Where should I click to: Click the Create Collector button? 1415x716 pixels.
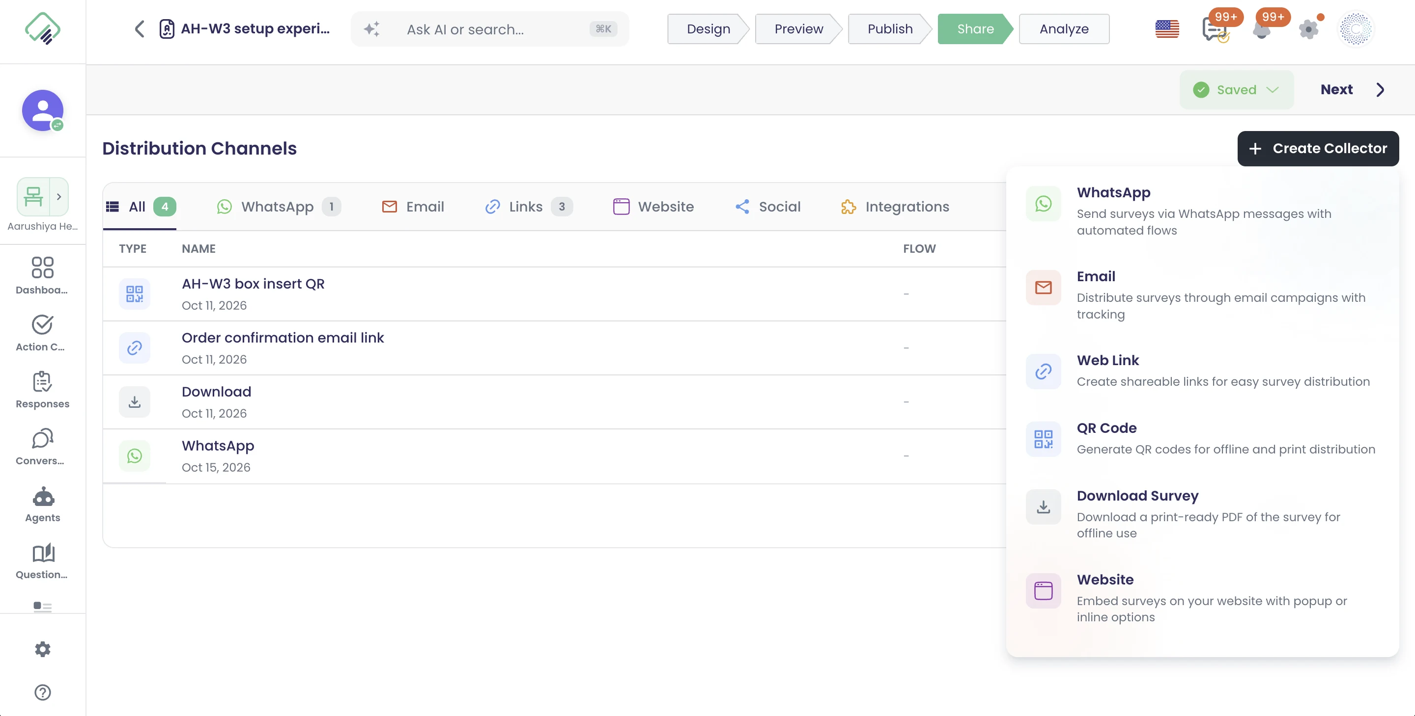point(1317,148)
